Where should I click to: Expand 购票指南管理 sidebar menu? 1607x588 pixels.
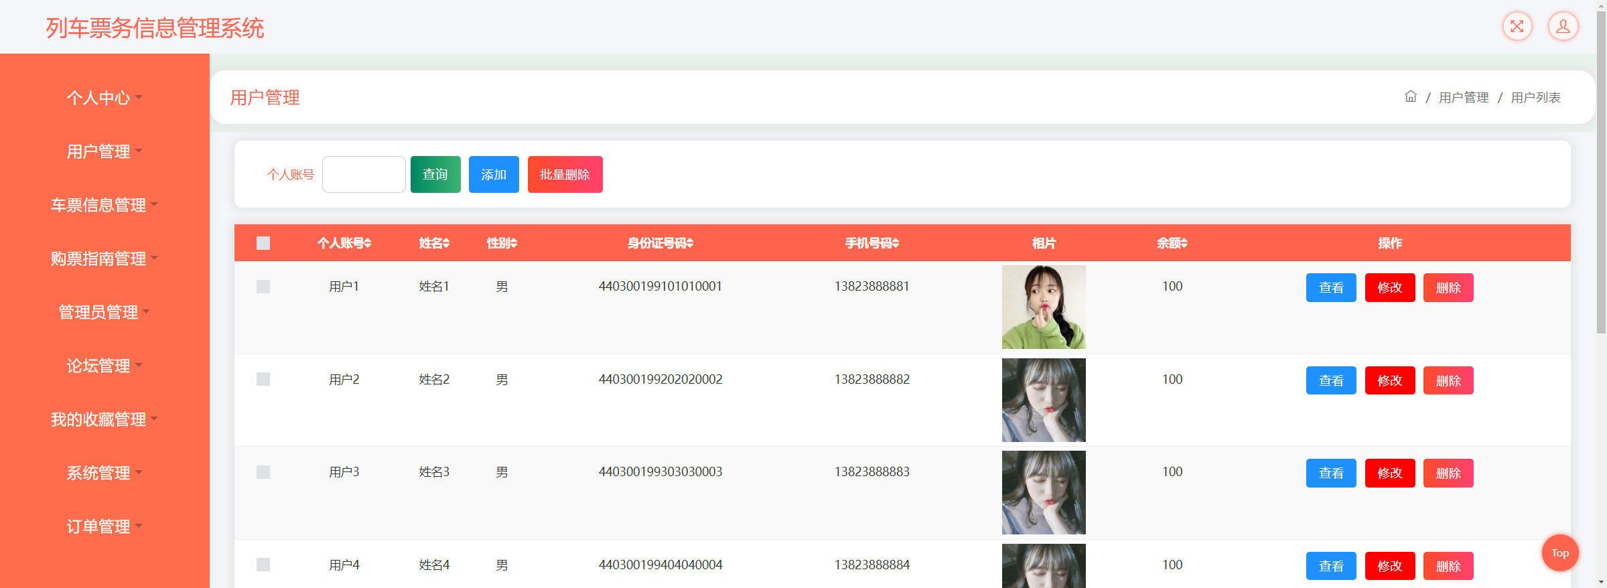pyautogui.click(x=104, y=259)
